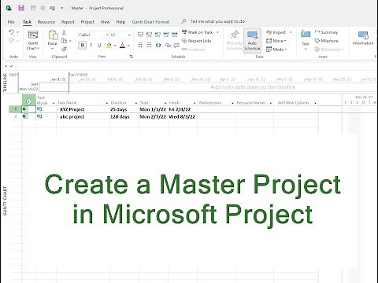378x283 pixels.
Task: Set task to 0% complete
Action: 140,35
